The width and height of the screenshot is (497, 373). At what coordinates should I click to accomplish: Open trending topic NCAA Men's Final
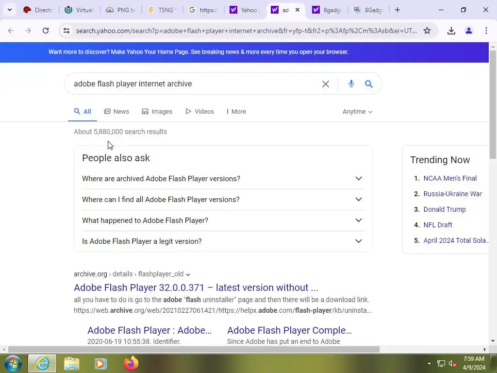(x=450, y=178)
